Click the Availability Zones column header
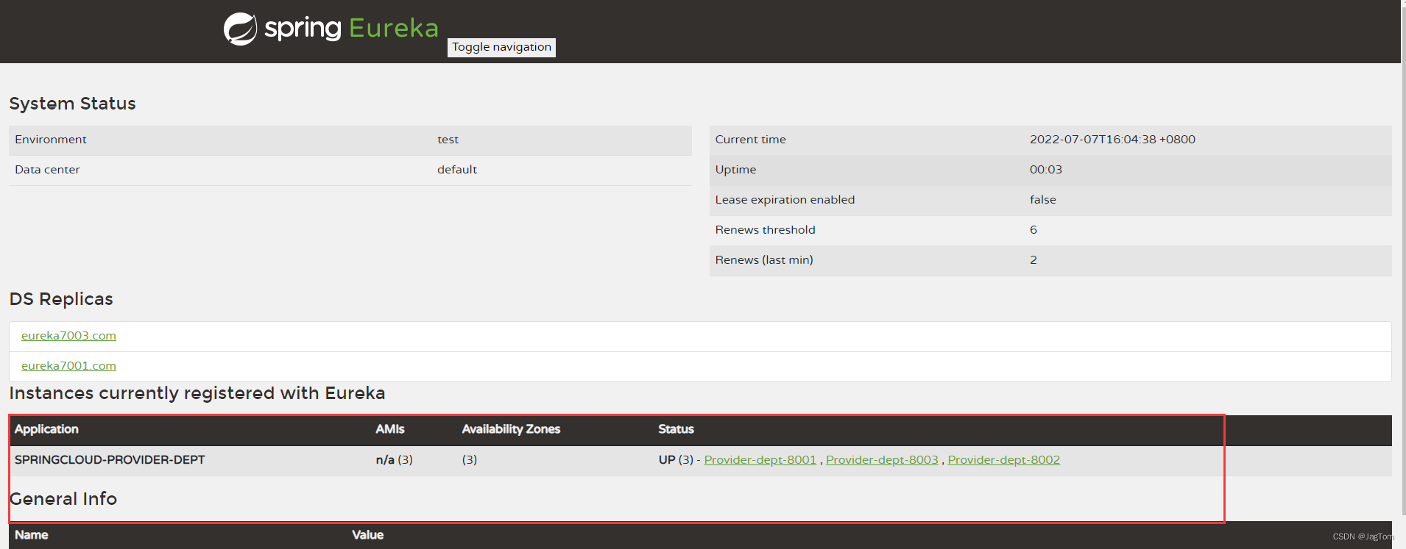The image size is (1406, 549). coord(511,429)
